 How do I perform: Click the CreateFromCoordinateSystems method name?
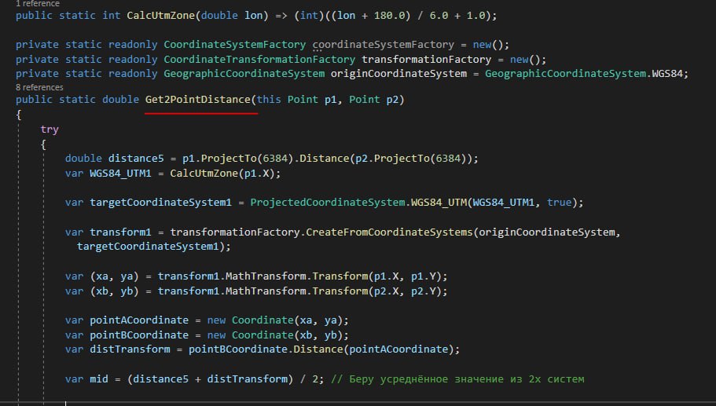[389, 232]
